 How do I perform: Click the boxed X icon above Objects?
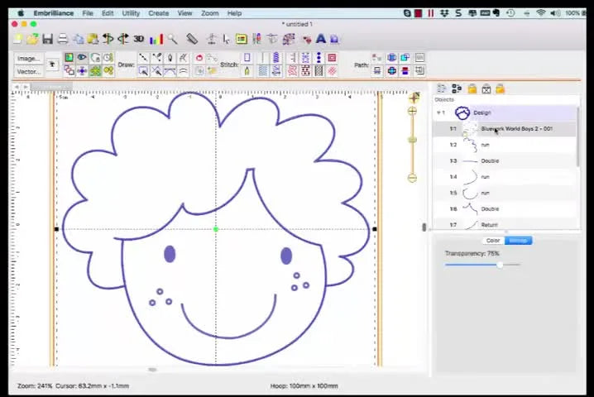pos(486,89)
